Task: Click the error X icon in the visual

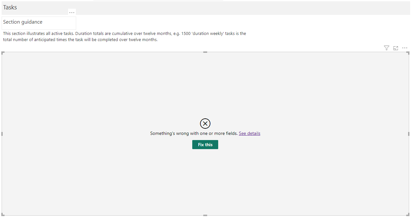Action: (205, 123)
